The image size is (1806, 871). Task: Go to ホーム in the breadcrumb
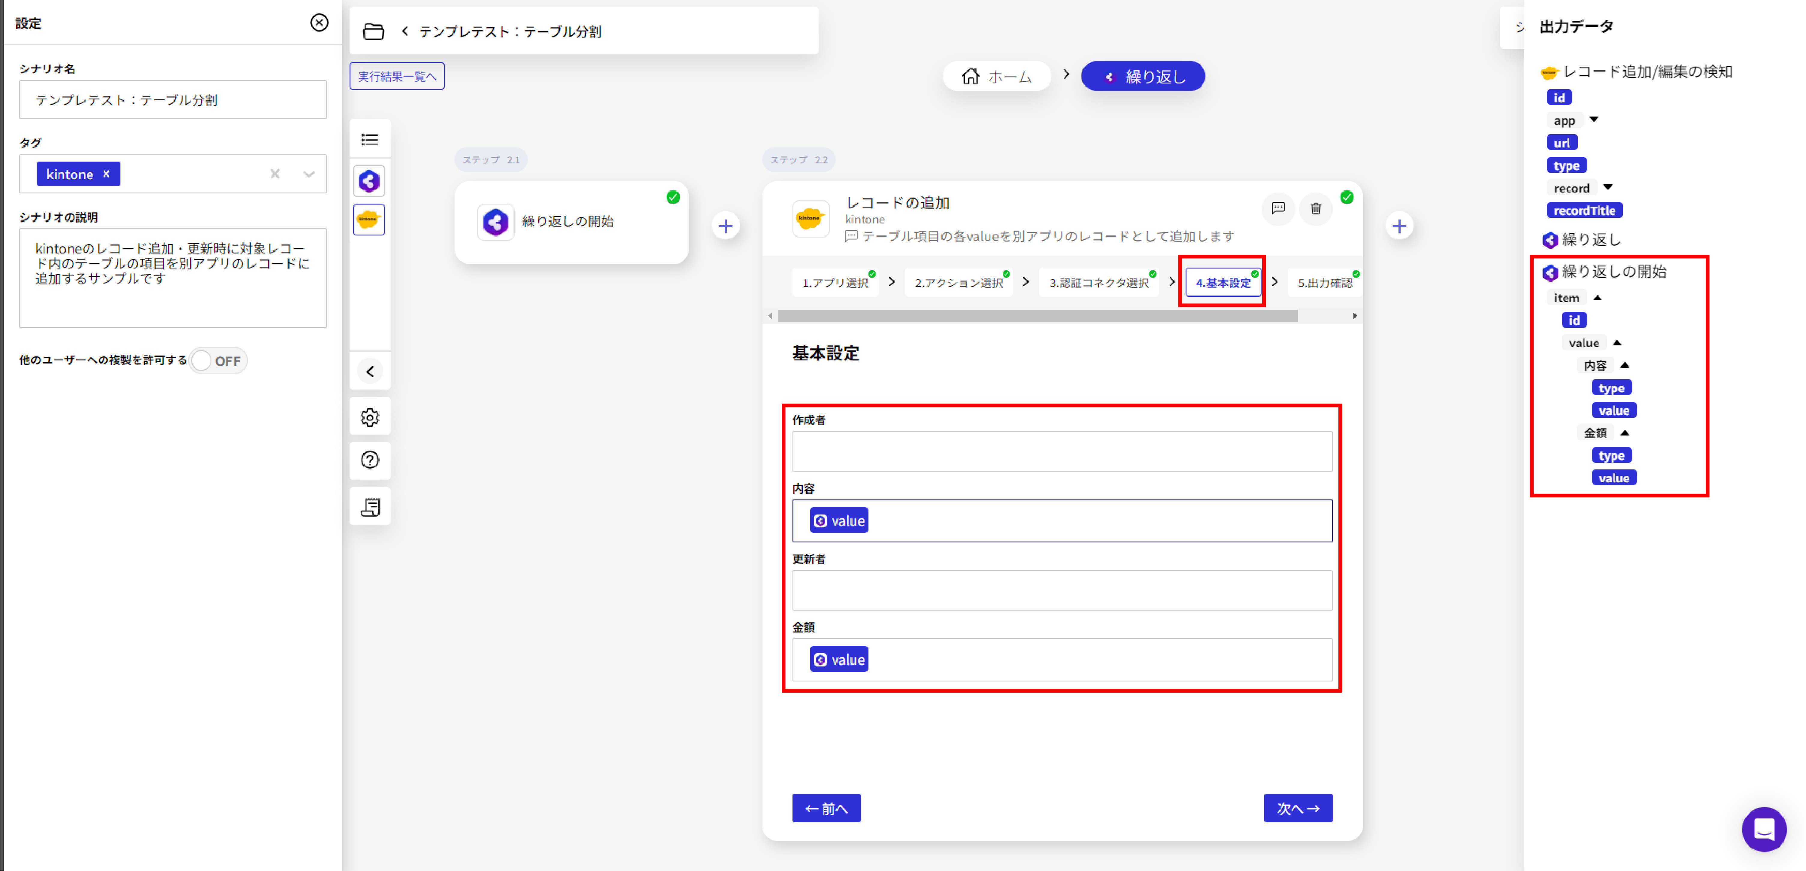click(x=996, y=77)
